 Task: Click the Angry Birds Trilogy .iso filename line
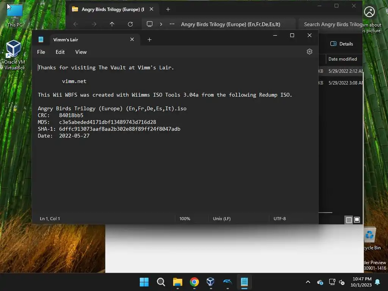[x=112, y=108]
